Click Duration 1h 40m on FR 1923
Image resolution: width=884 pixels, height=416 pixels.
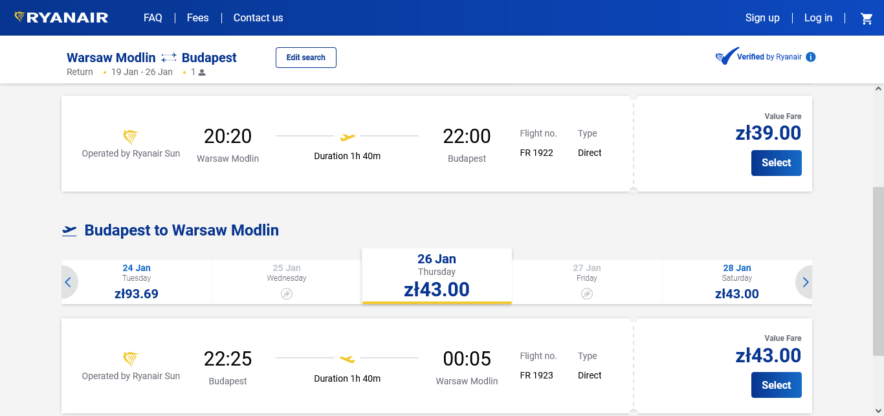click(348, 378)
